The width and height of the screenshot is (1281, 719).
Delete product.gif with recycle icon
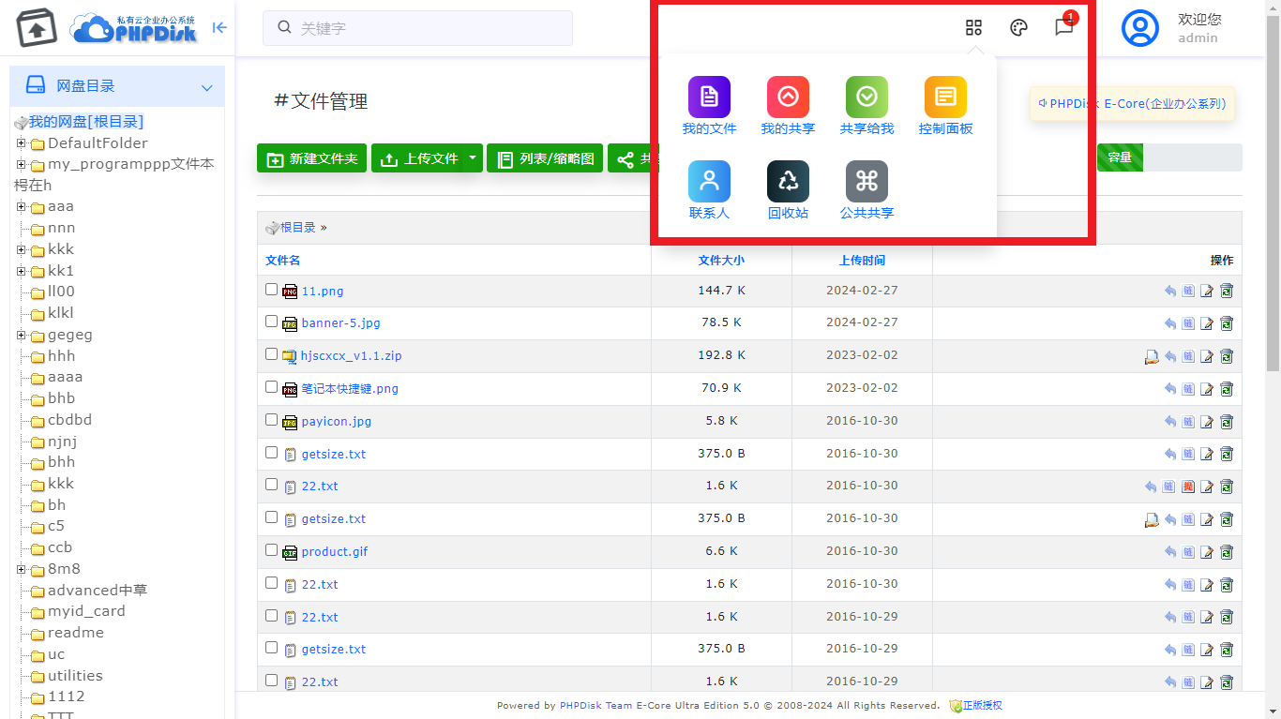click(x=1227, y=552)
